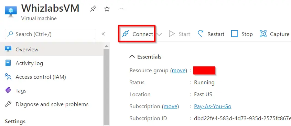Click the WhizlabsVM virtual machine icon

(x=11, y=12)
